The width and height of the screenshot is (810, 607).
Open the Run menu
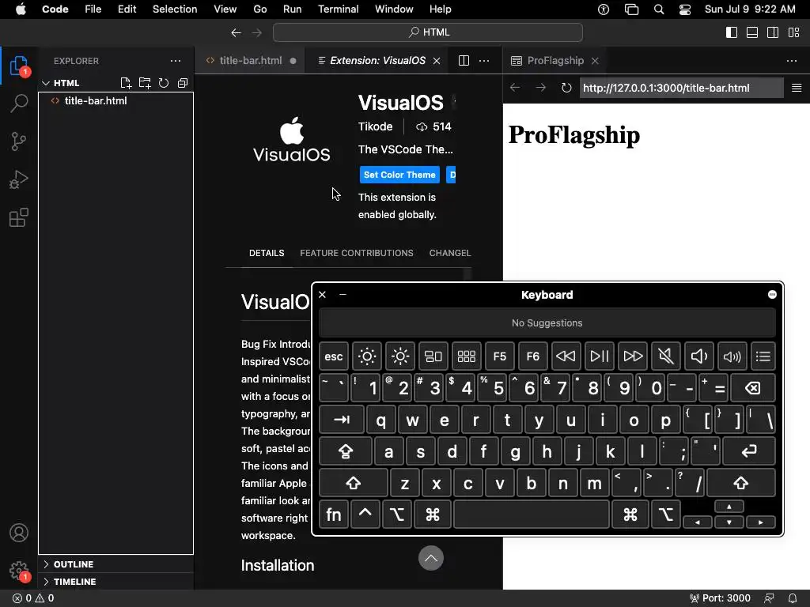click(293, 9)
